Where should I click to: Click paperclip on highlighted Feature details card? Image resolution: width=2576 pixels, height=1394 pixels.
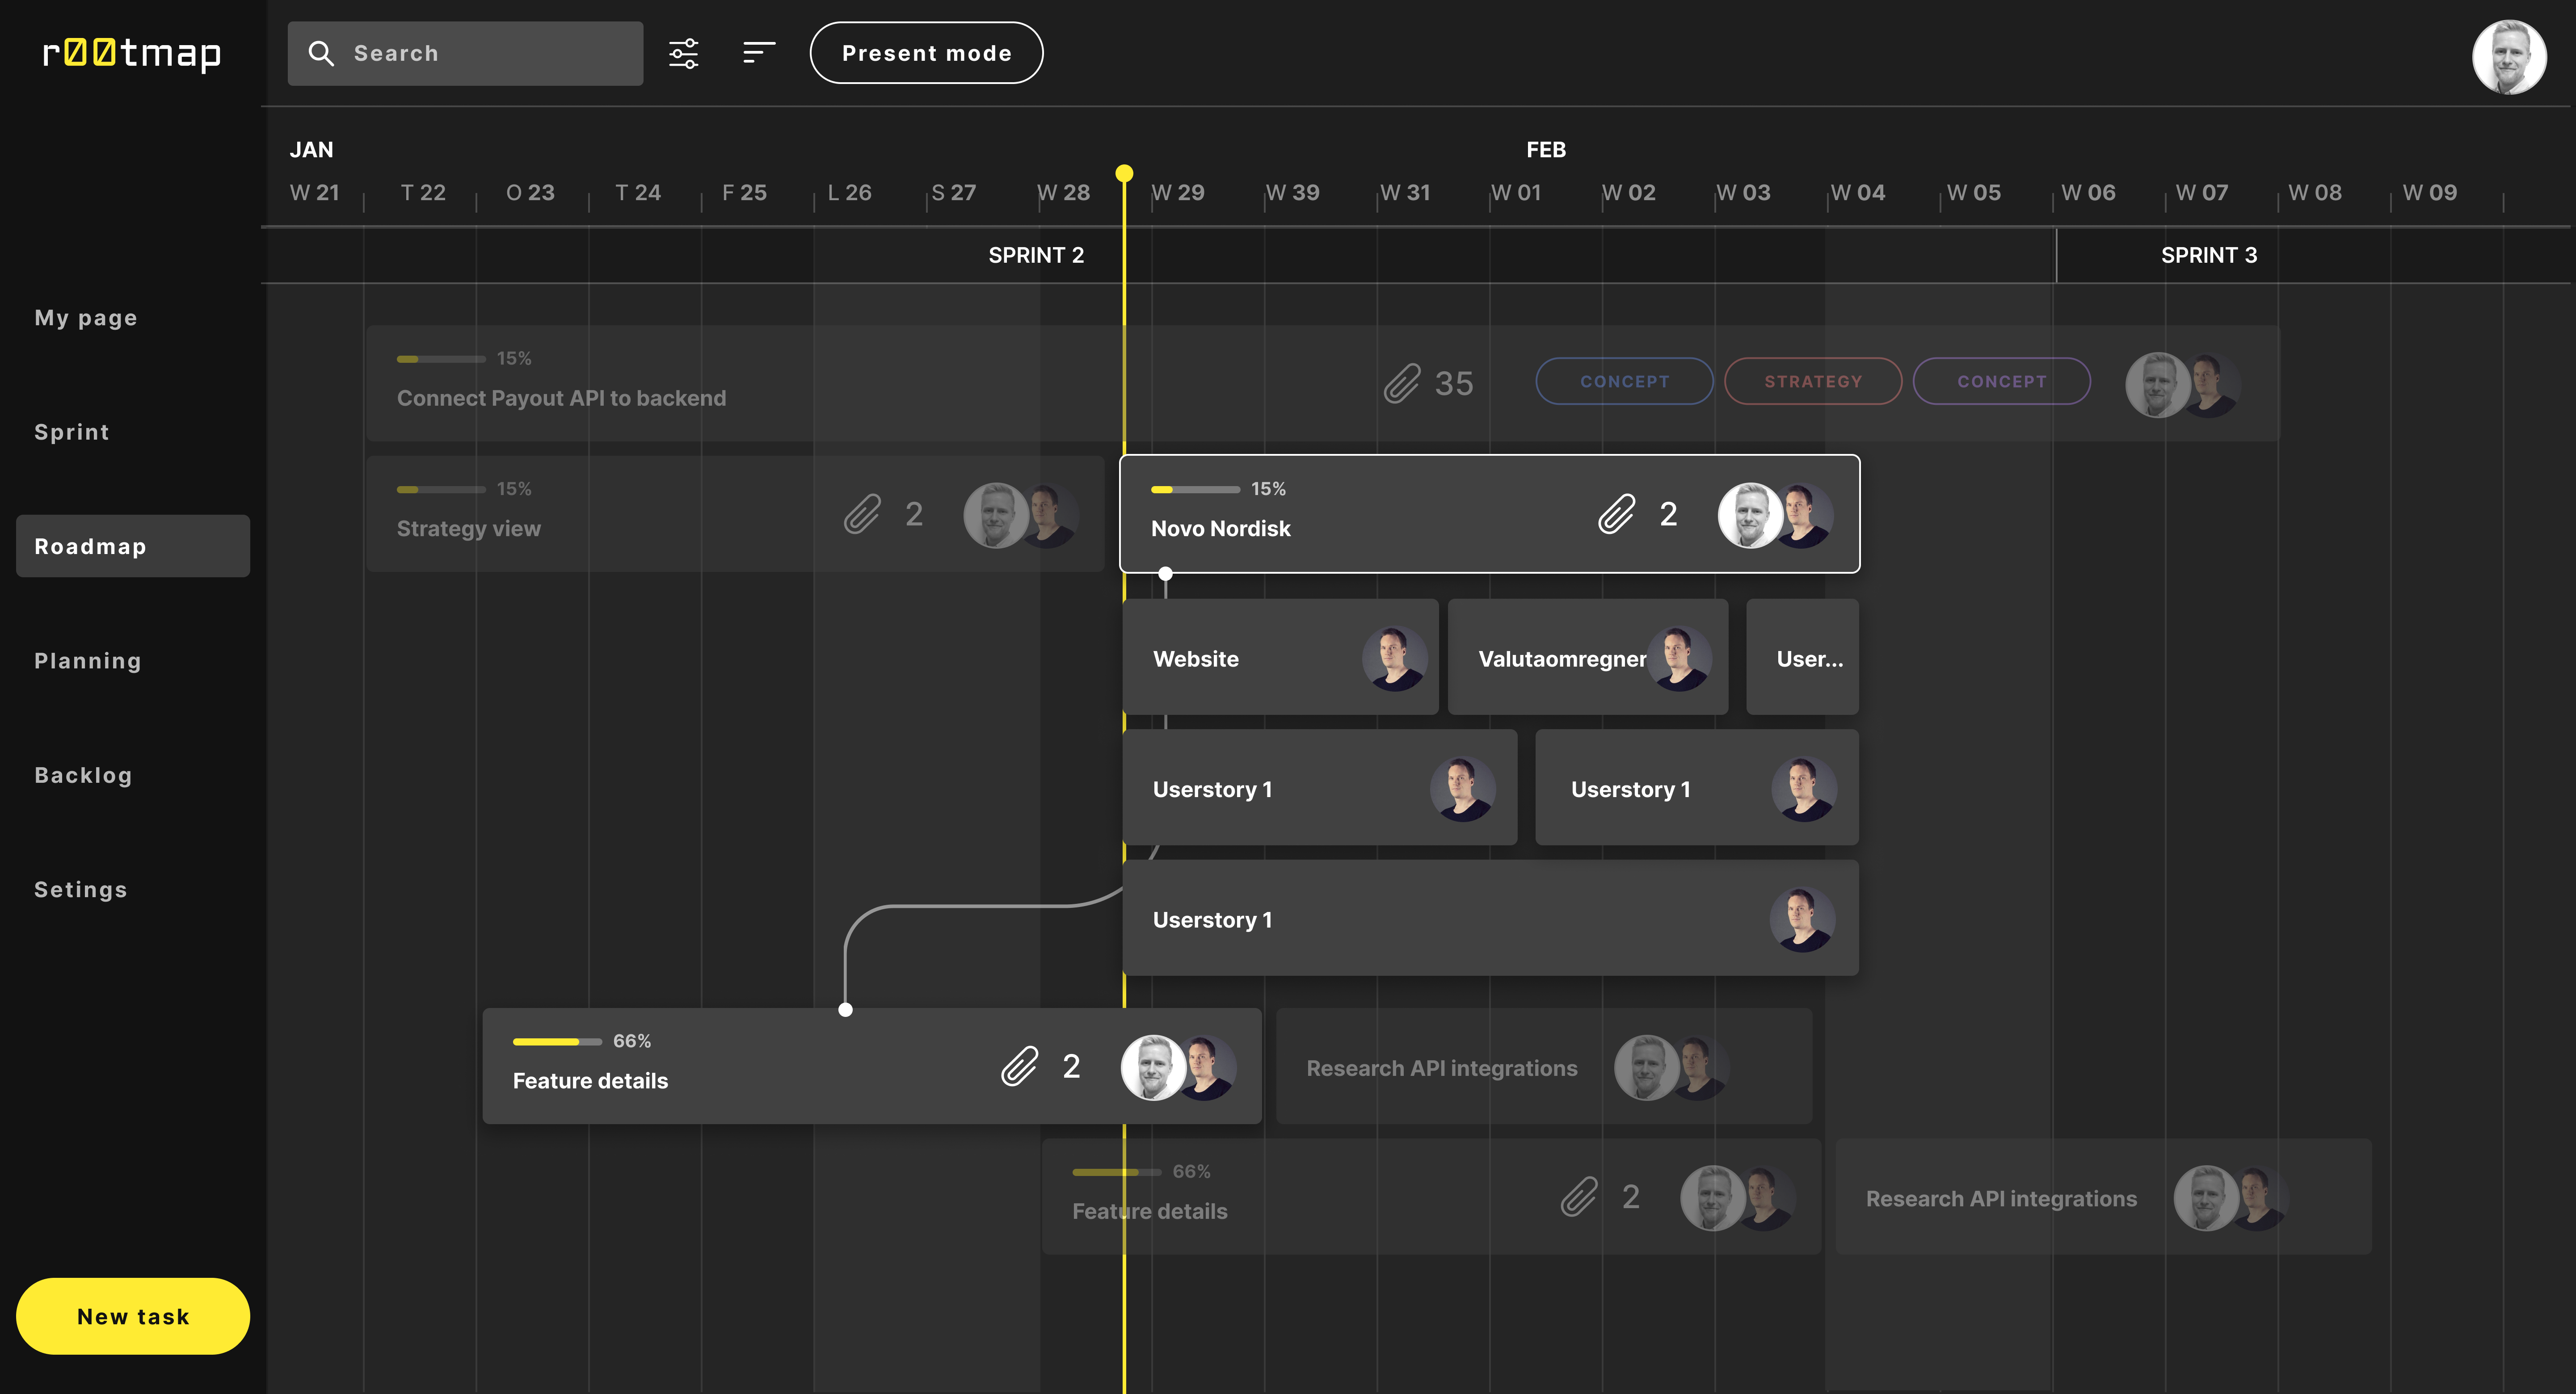1020,1066
